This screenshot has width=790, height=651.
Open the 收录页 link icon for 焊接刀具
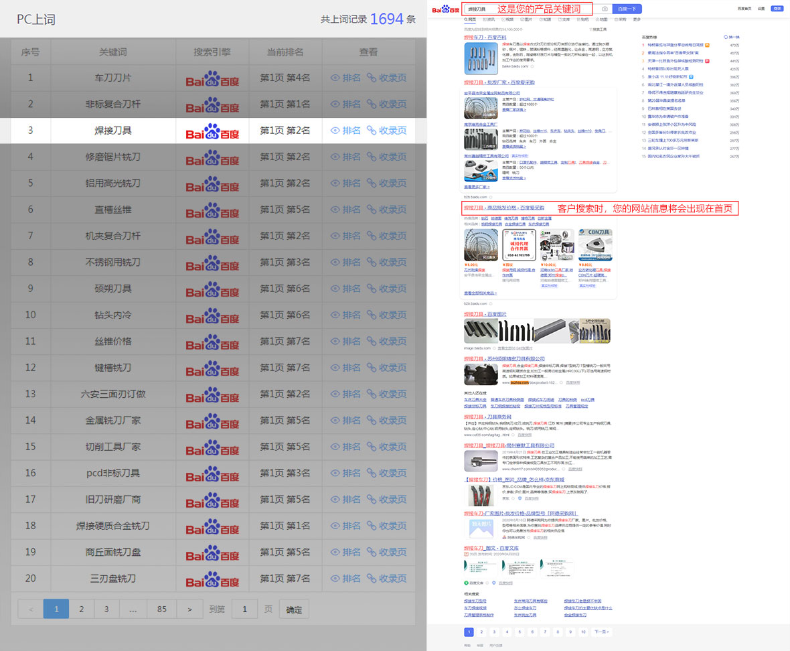pyautogui.click(x=372, y=131)
